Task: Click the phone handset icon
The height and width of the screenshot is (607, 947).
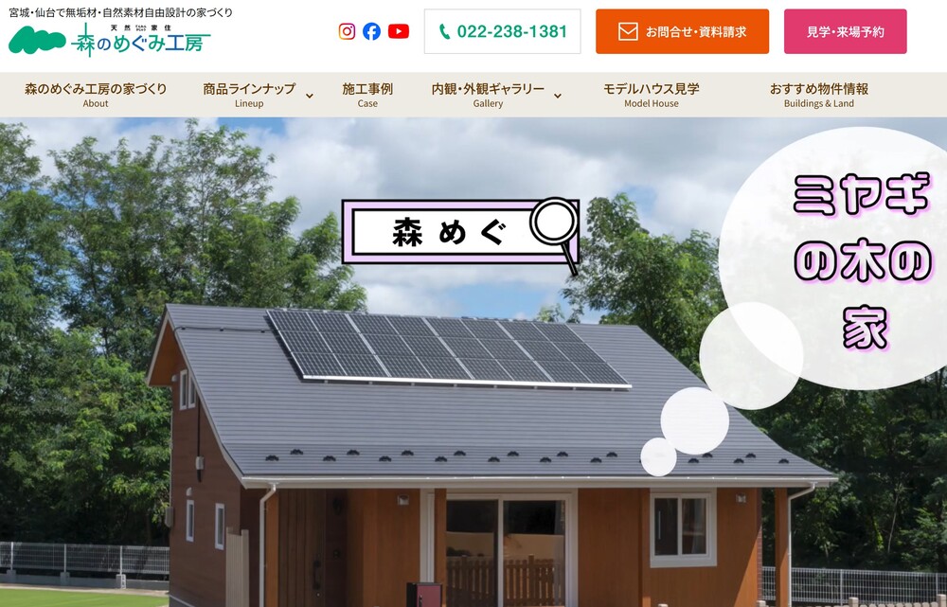Action: click(444, 31)
